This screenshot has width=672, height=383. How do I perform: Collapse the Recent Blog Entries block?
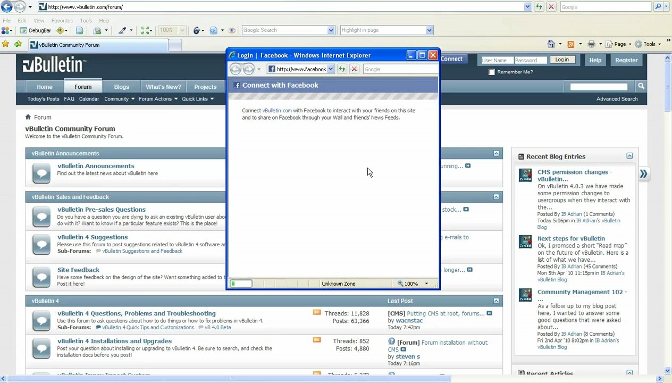pos(629,156)
